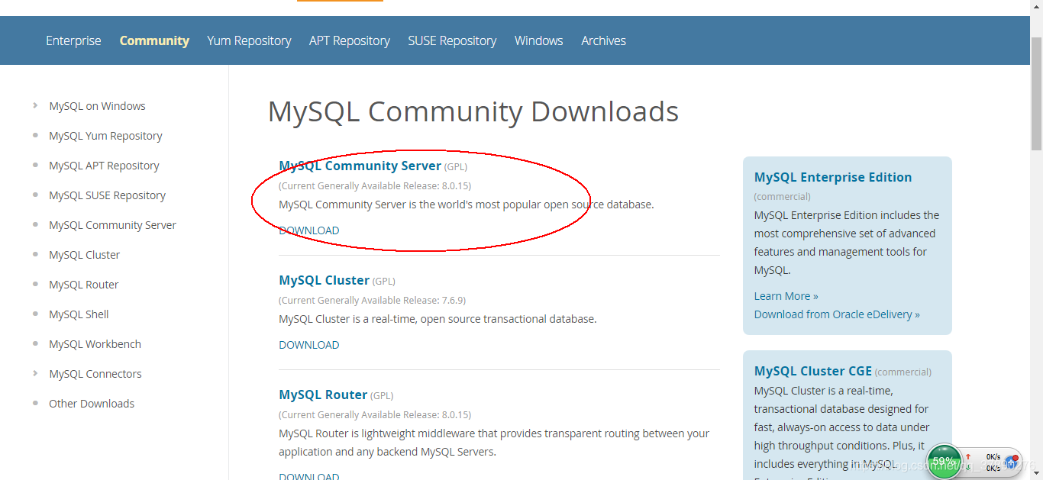Image resolution: width=1043 pixels, height=480 pixels.
Task: Go to the SUSE Repository tab
Action: [452, 40]
